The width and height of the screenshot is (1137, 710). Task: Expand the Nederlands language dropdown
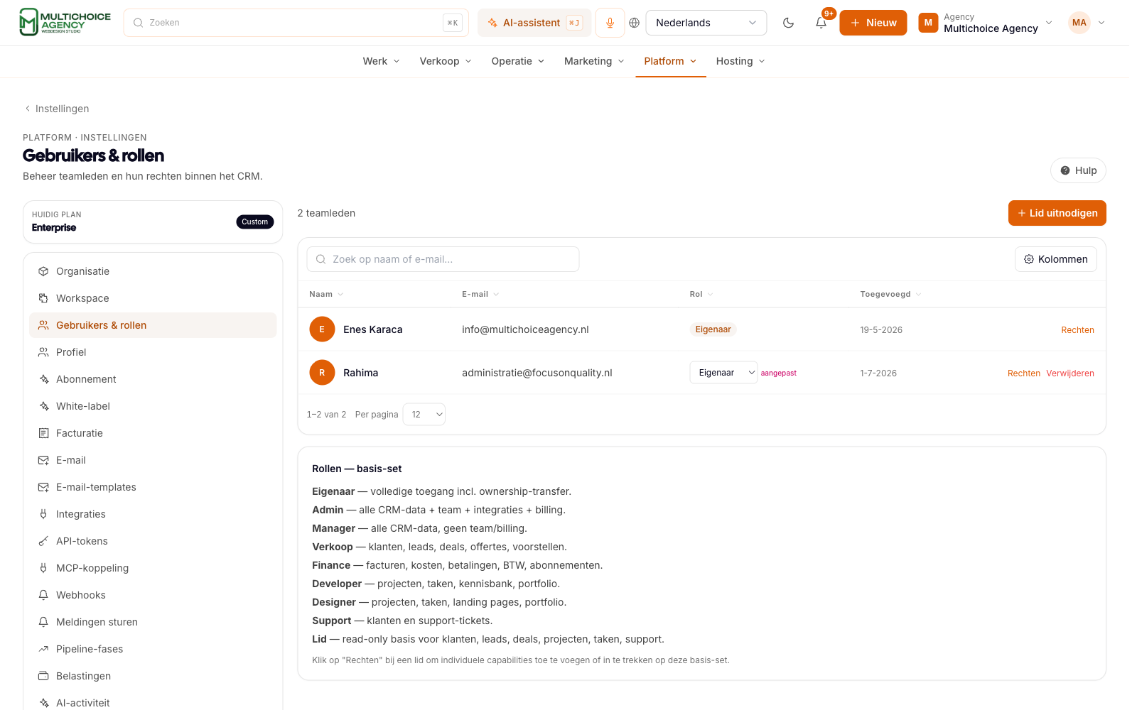[706, 23]
